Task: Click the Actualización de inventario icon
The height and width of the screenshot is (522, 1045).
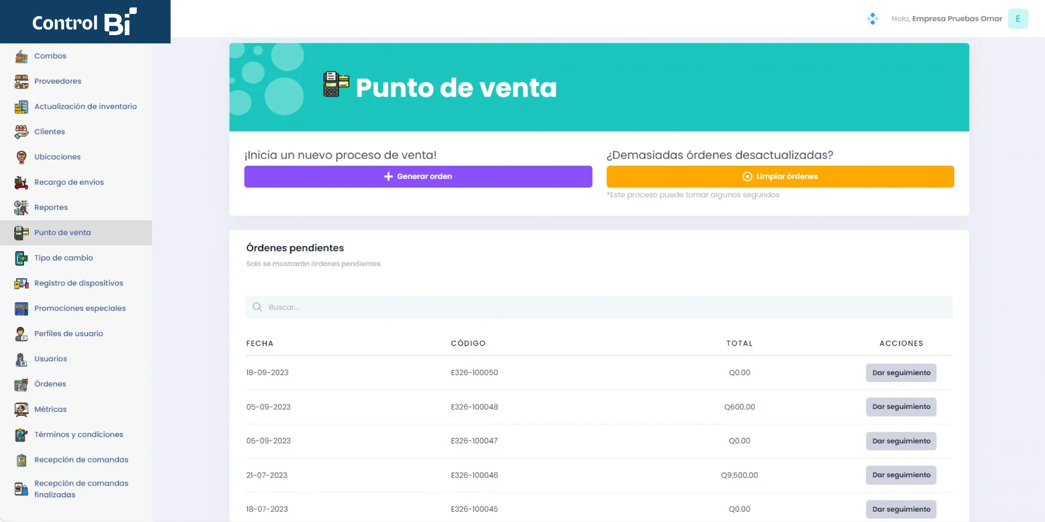Action: point(21,107)
